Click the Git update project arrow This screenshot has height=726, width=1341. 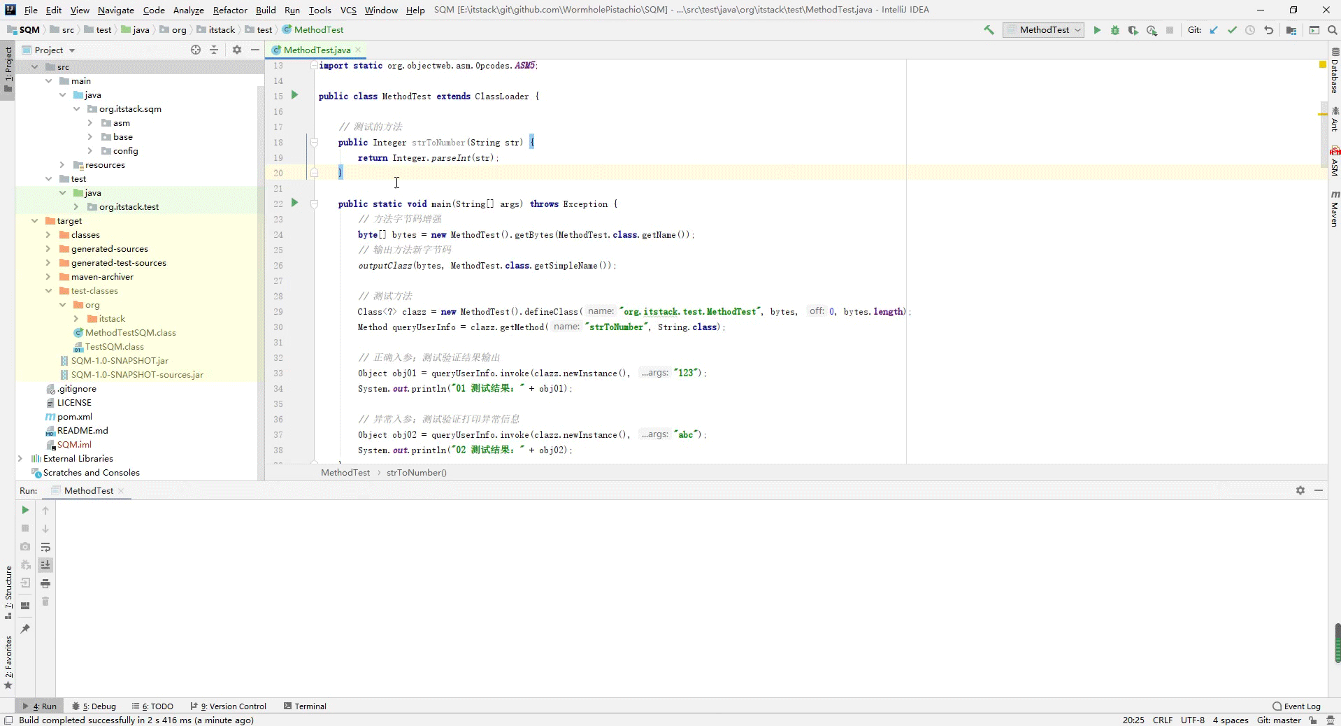(x=1214, y=30)
